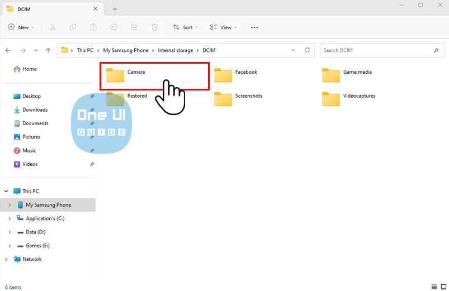This screenshot has height=291, width=449.
Task: Go up one folder level arrow
Action: tap(49, 50)
